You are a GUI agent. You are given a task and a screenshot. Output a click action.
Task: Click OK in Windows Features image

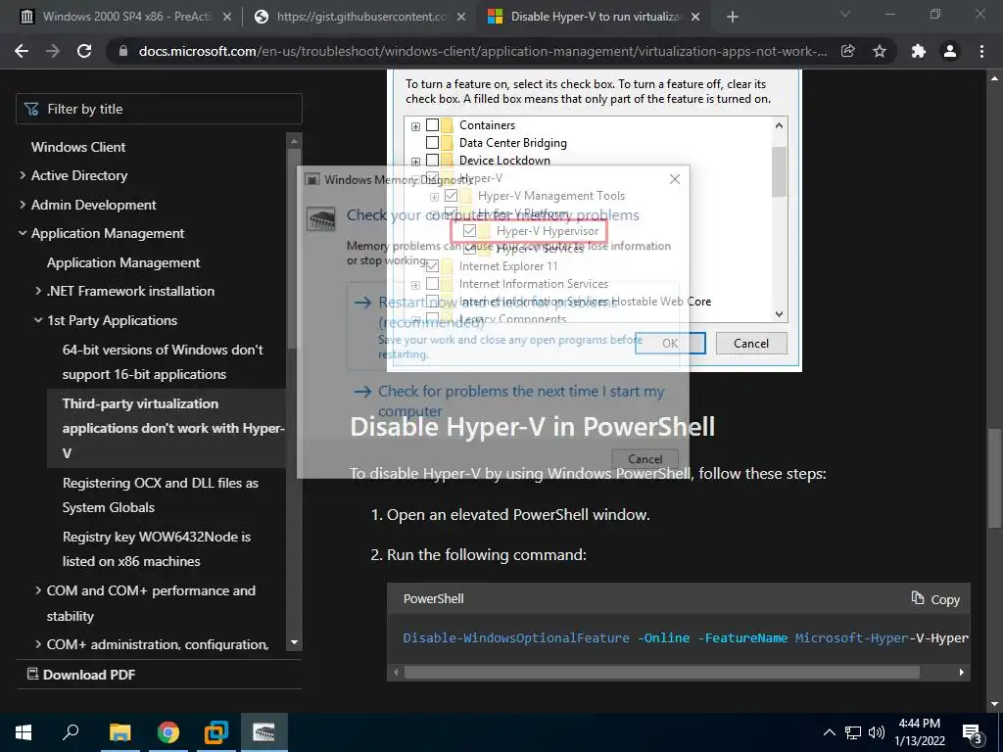[670, 344]
